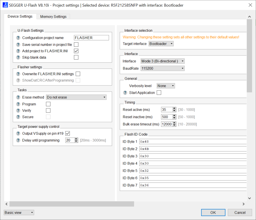
Task: Click help icon beside Skip blank data
Action: 18,57
